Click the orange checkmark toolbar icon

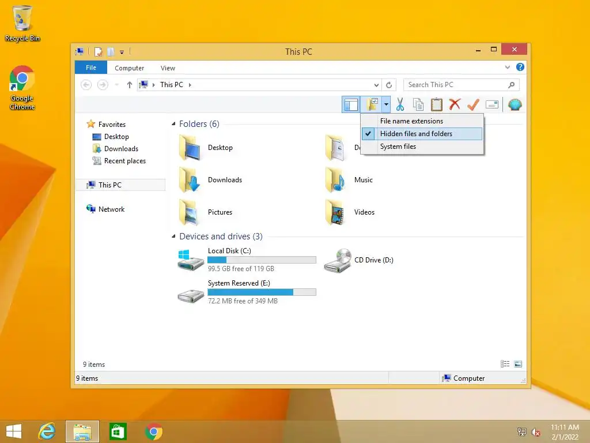coord(473,104)
